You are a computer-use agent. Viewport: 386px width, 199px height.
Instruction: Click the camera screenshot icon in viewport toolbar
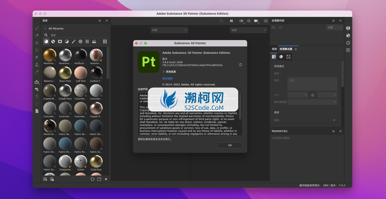[x=266, y=21]
